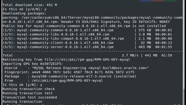Click the 'Total download size: 441 M' line
186x105 pixels.
[x=30, y=5]
